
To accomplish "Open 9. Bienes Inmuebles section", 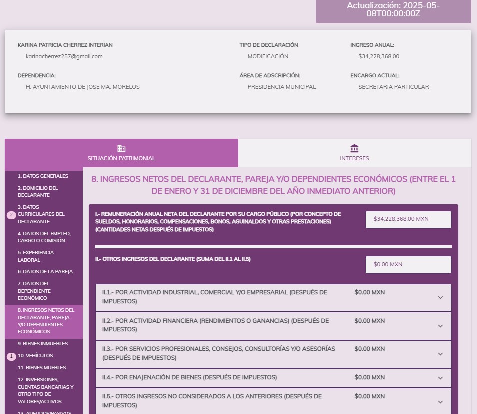I will point(42,344).
